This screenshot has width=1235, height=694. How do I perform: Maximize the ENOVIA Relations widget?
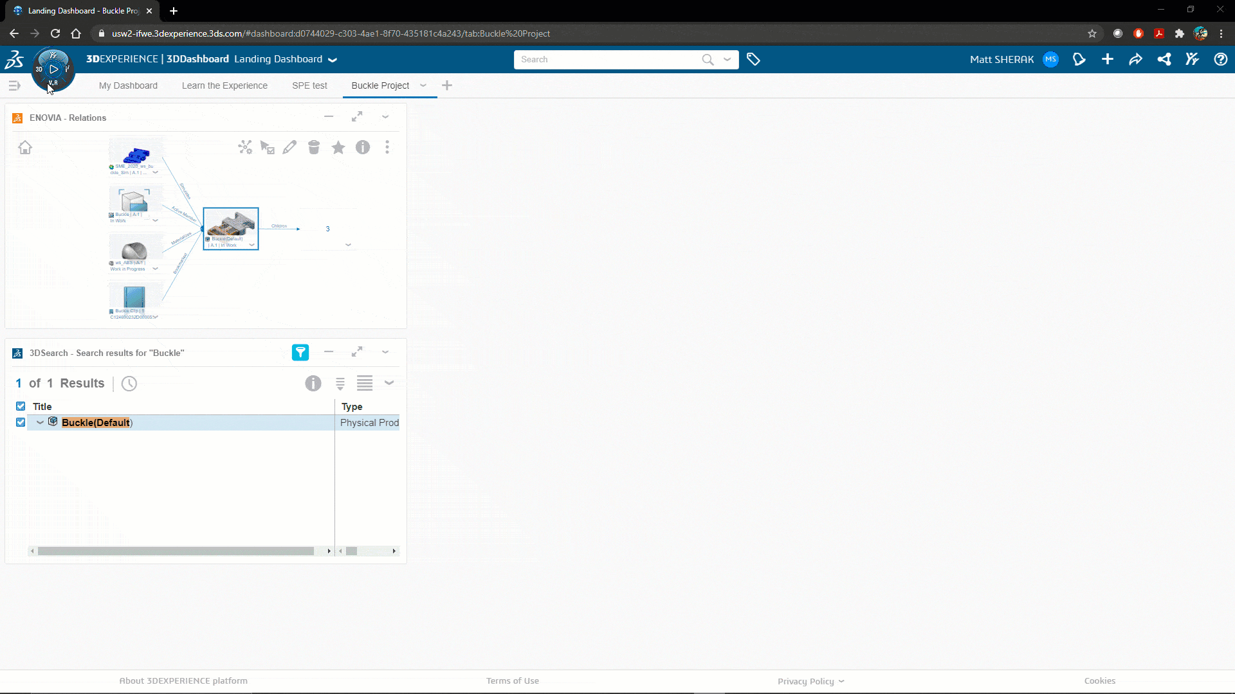357,116
